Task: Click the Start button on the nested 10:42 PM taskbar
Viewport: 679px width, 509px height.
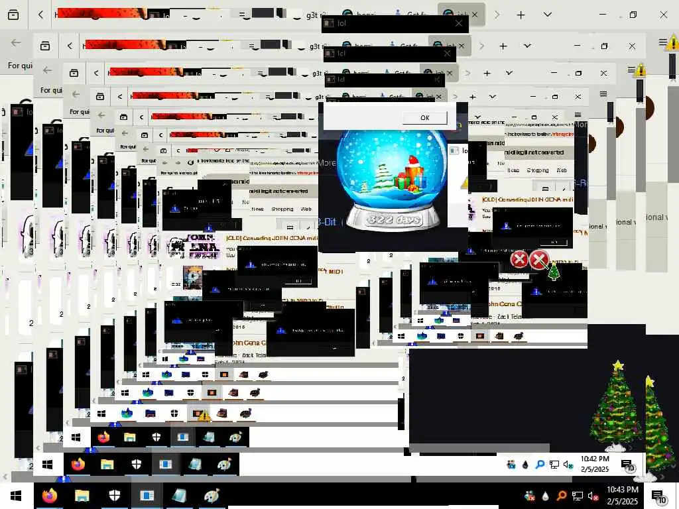Action: click(x=48, y=465)
